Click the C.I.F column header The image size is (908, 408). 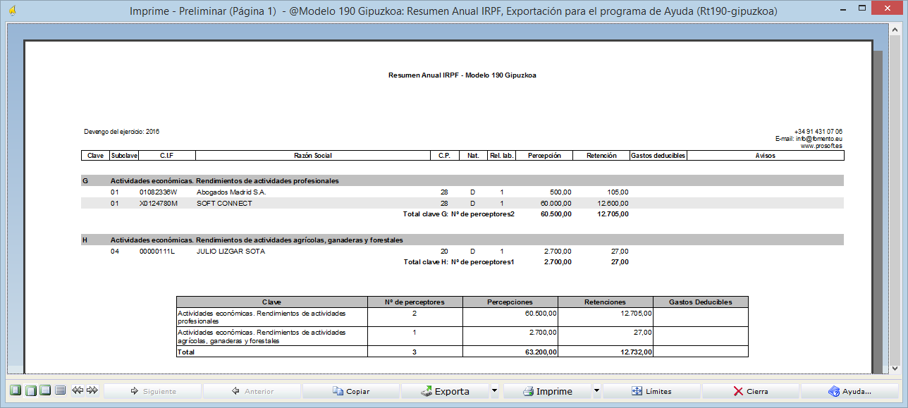tap(167, 155)
